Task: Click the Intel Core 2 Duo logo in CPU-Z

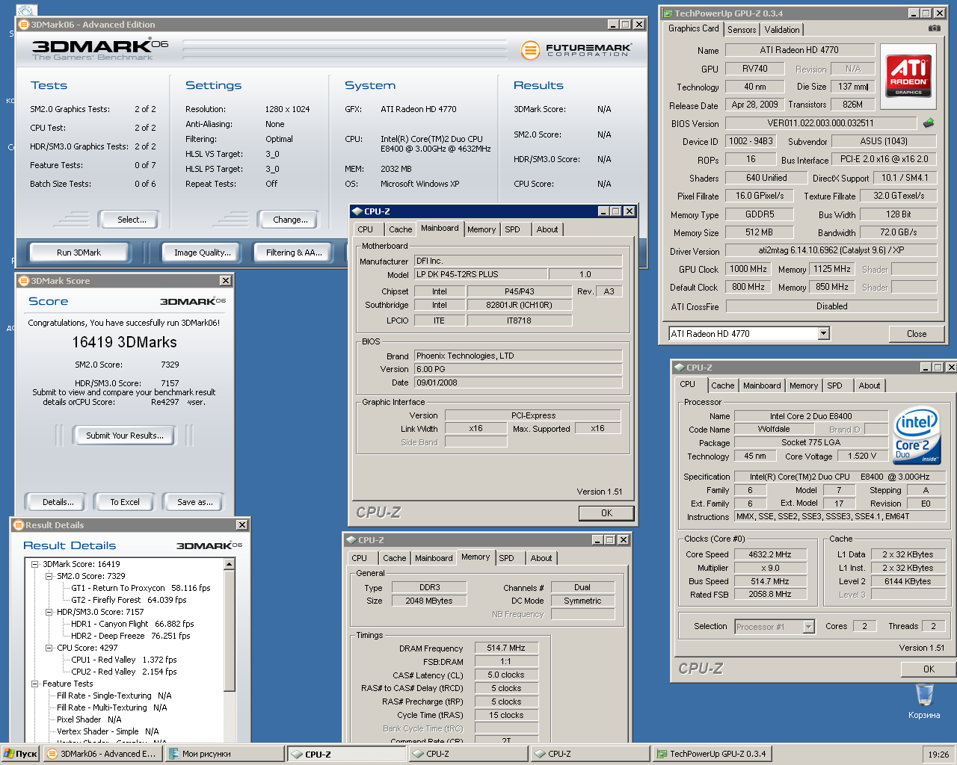Action: (x=917, y=435)
